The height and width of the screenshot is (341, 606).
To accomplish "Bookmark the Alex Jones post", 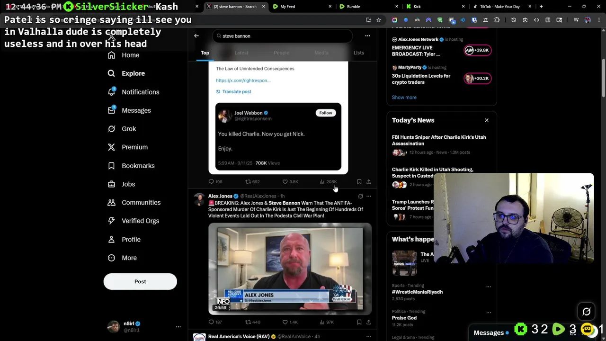I will [x=359, y=322].
